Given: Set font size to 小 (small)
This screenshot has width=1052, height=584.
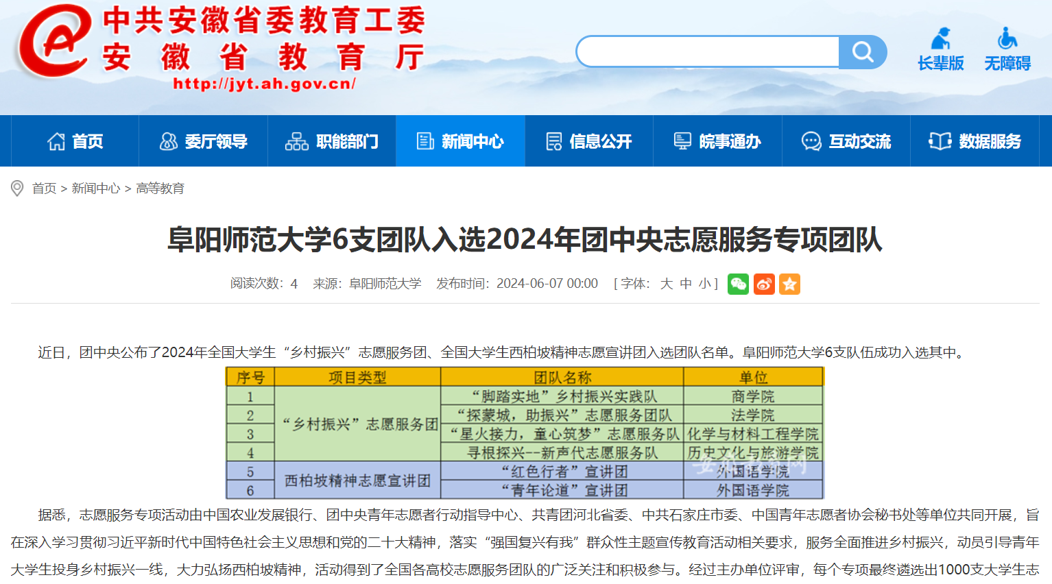Looking at the screenshot, I should pos(705,284).
